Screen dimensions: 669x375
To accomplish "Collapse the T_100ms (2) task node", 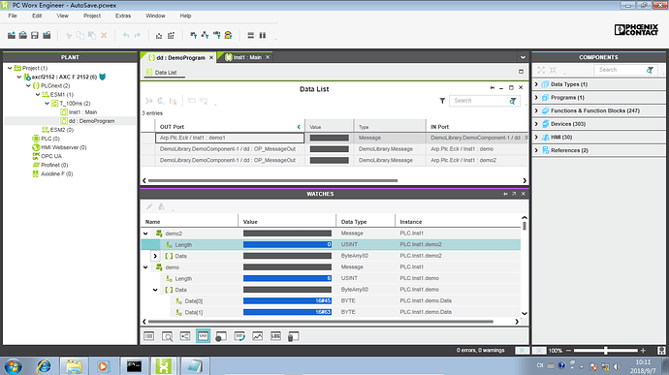I will [47, 104].
